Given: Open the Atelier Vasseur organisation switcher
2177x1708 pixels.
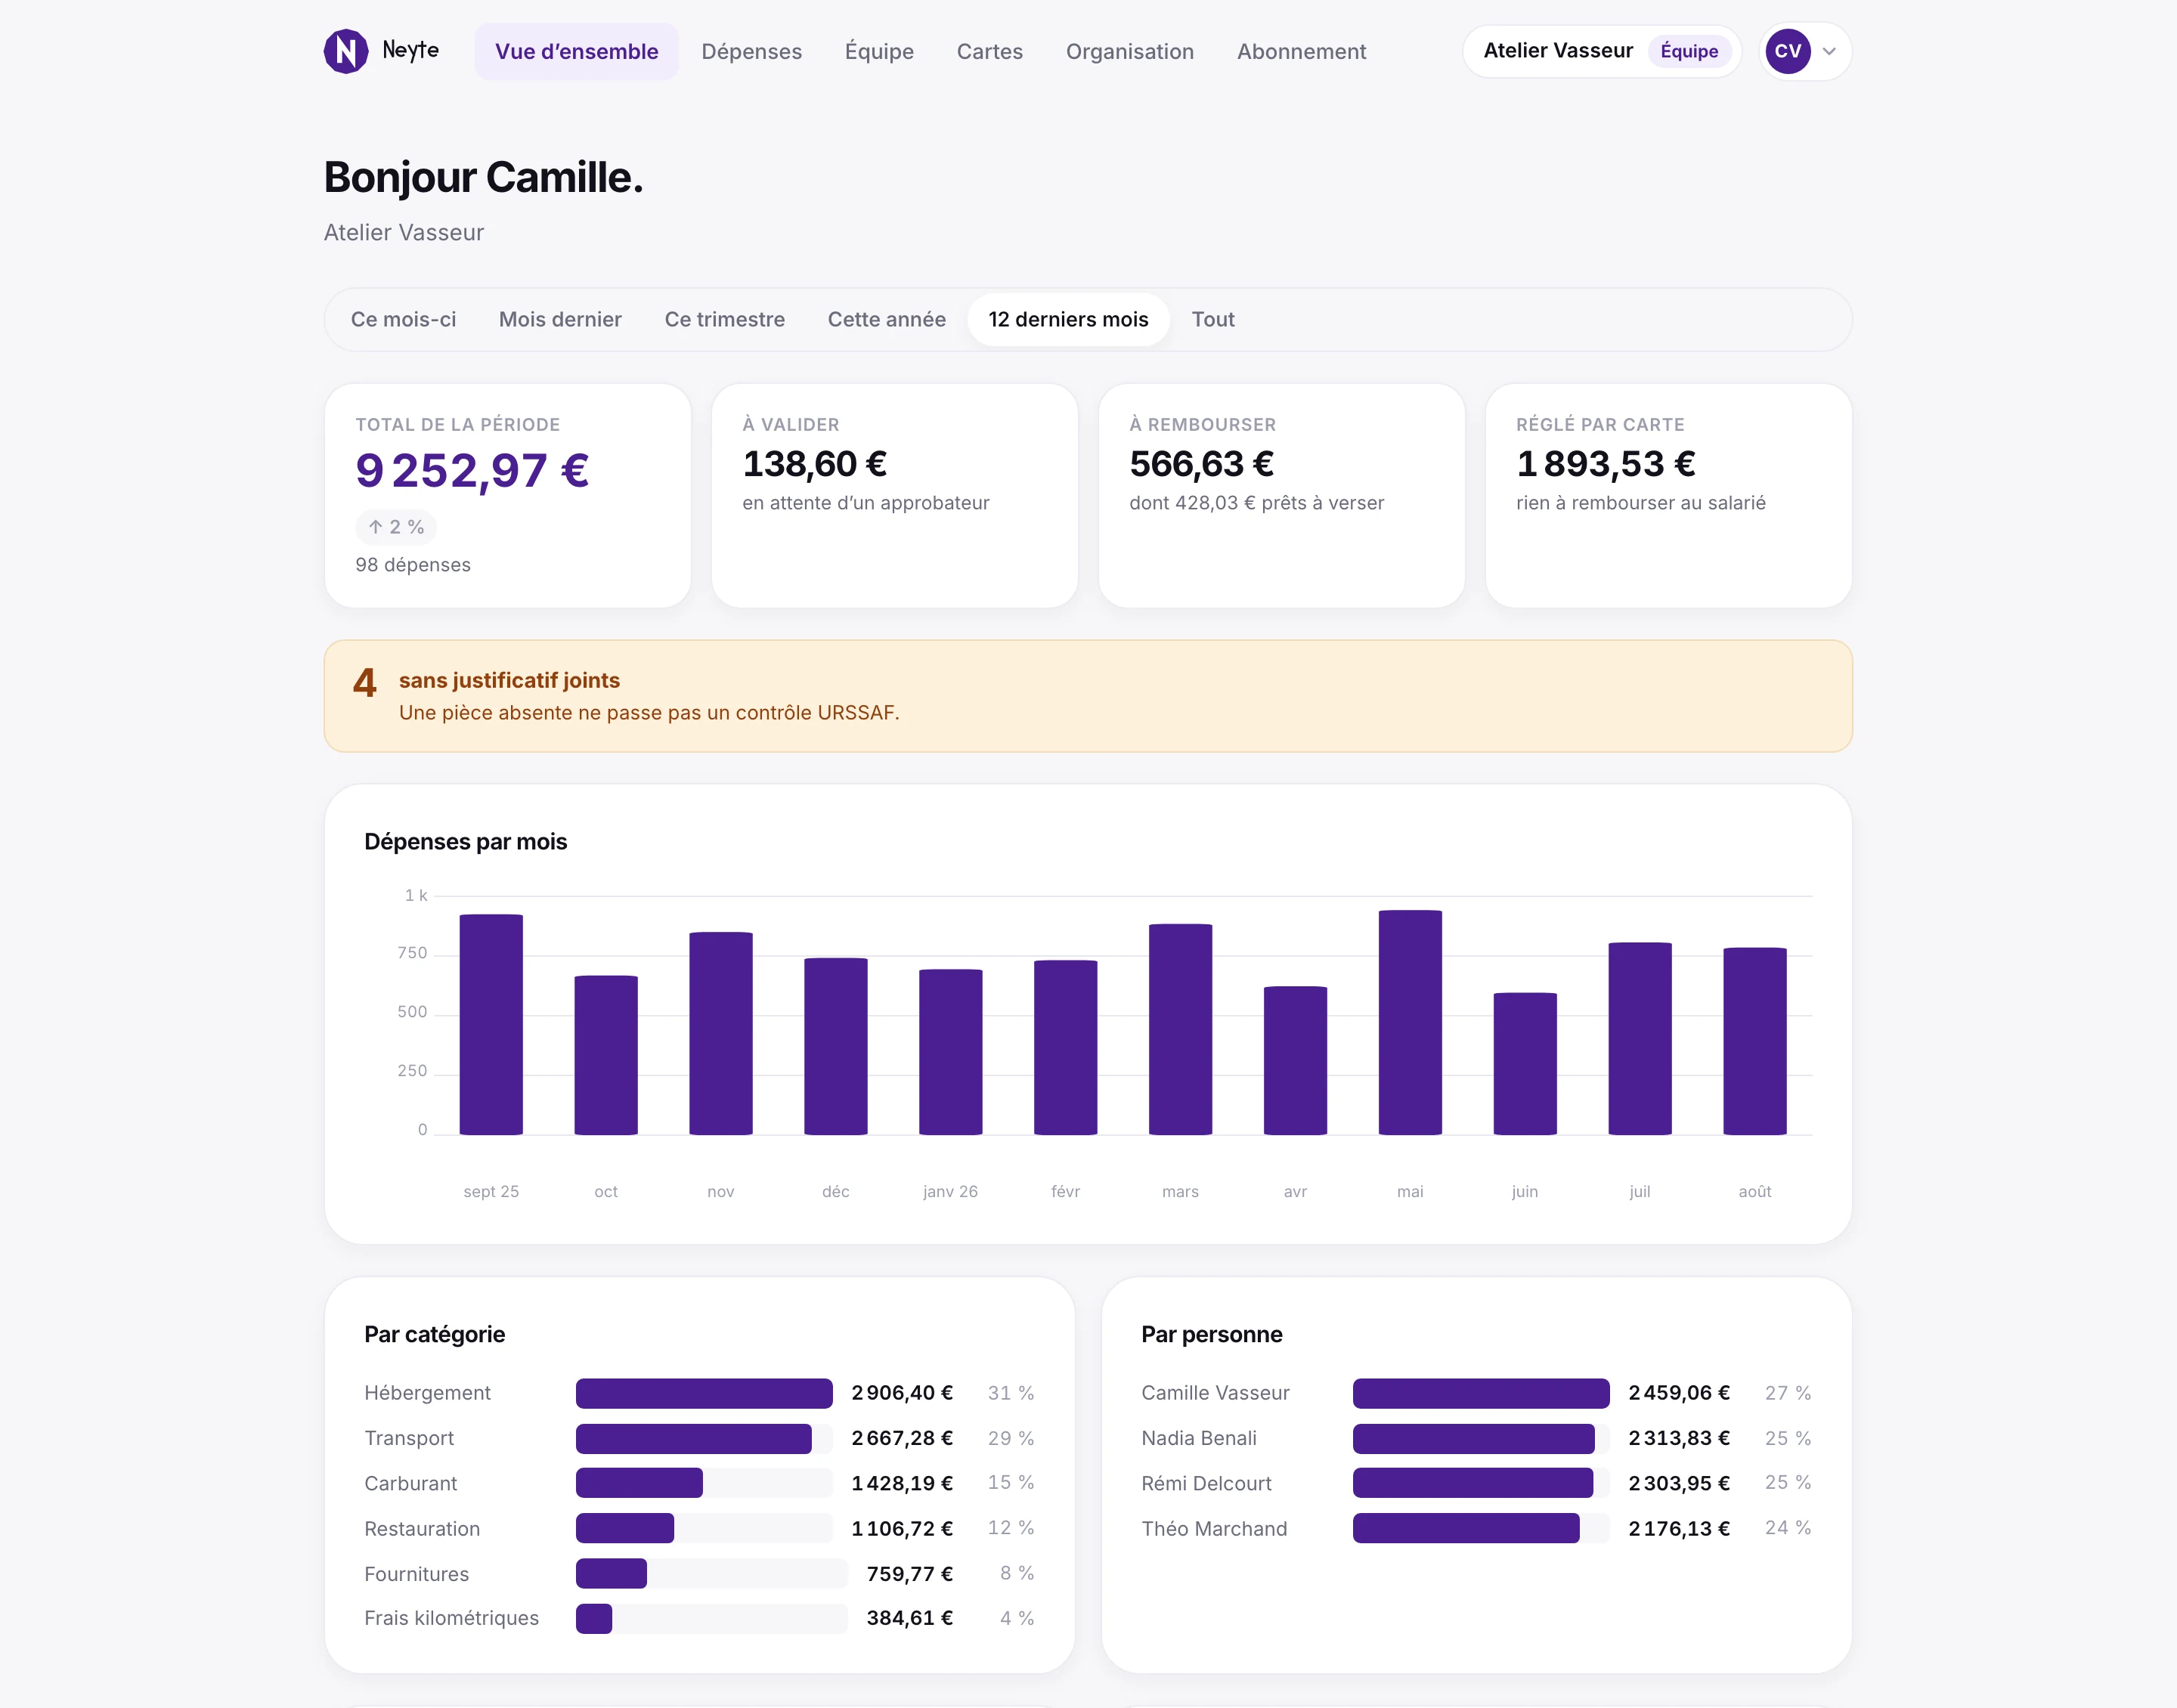Looking at the screenshot, I should click(1602, 51).
